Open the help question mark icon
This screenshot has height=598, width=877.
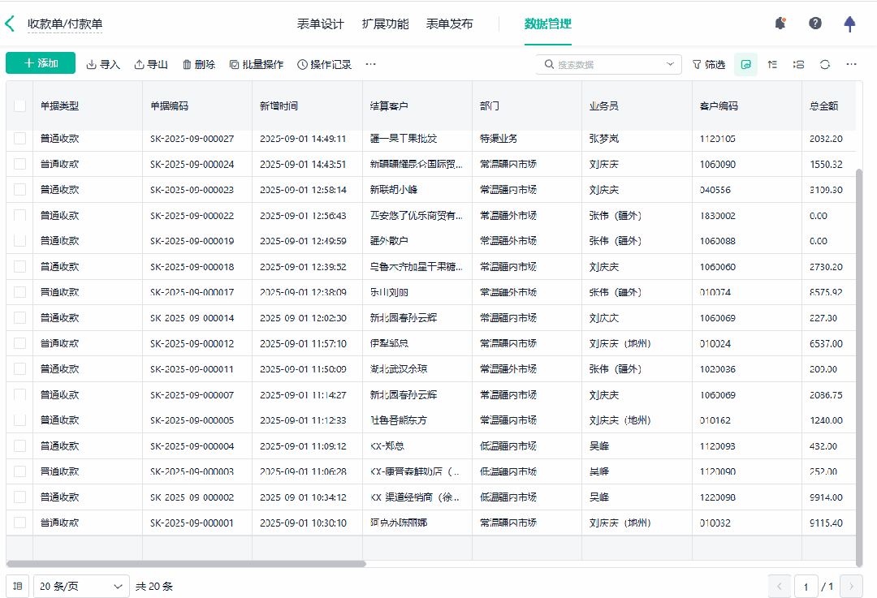click(x=815, y=24)
